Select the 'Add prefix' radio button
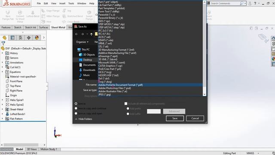 [128, 108]
